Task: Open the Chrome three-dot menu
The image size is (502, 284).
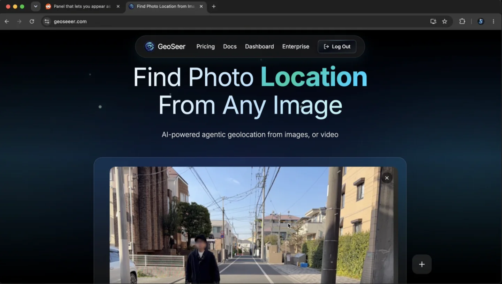Action: [x=493, y=21]
